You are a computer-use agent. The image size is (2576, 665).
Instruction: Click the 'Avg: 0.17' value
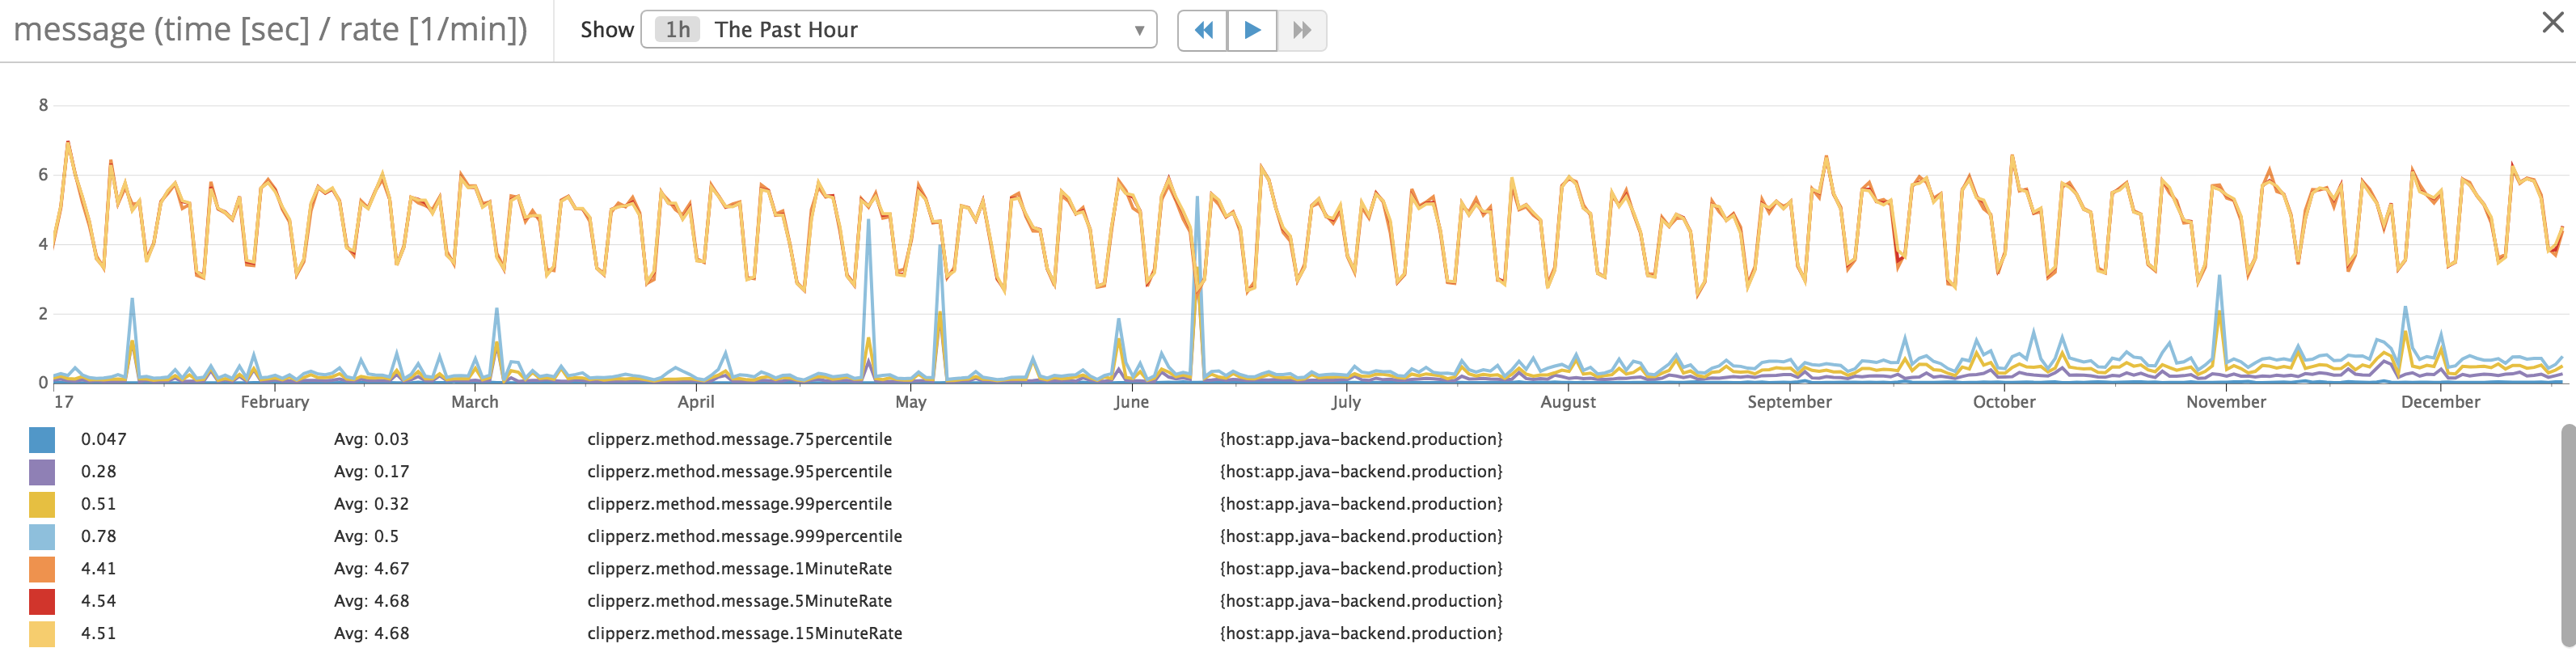tap(371, 471)
